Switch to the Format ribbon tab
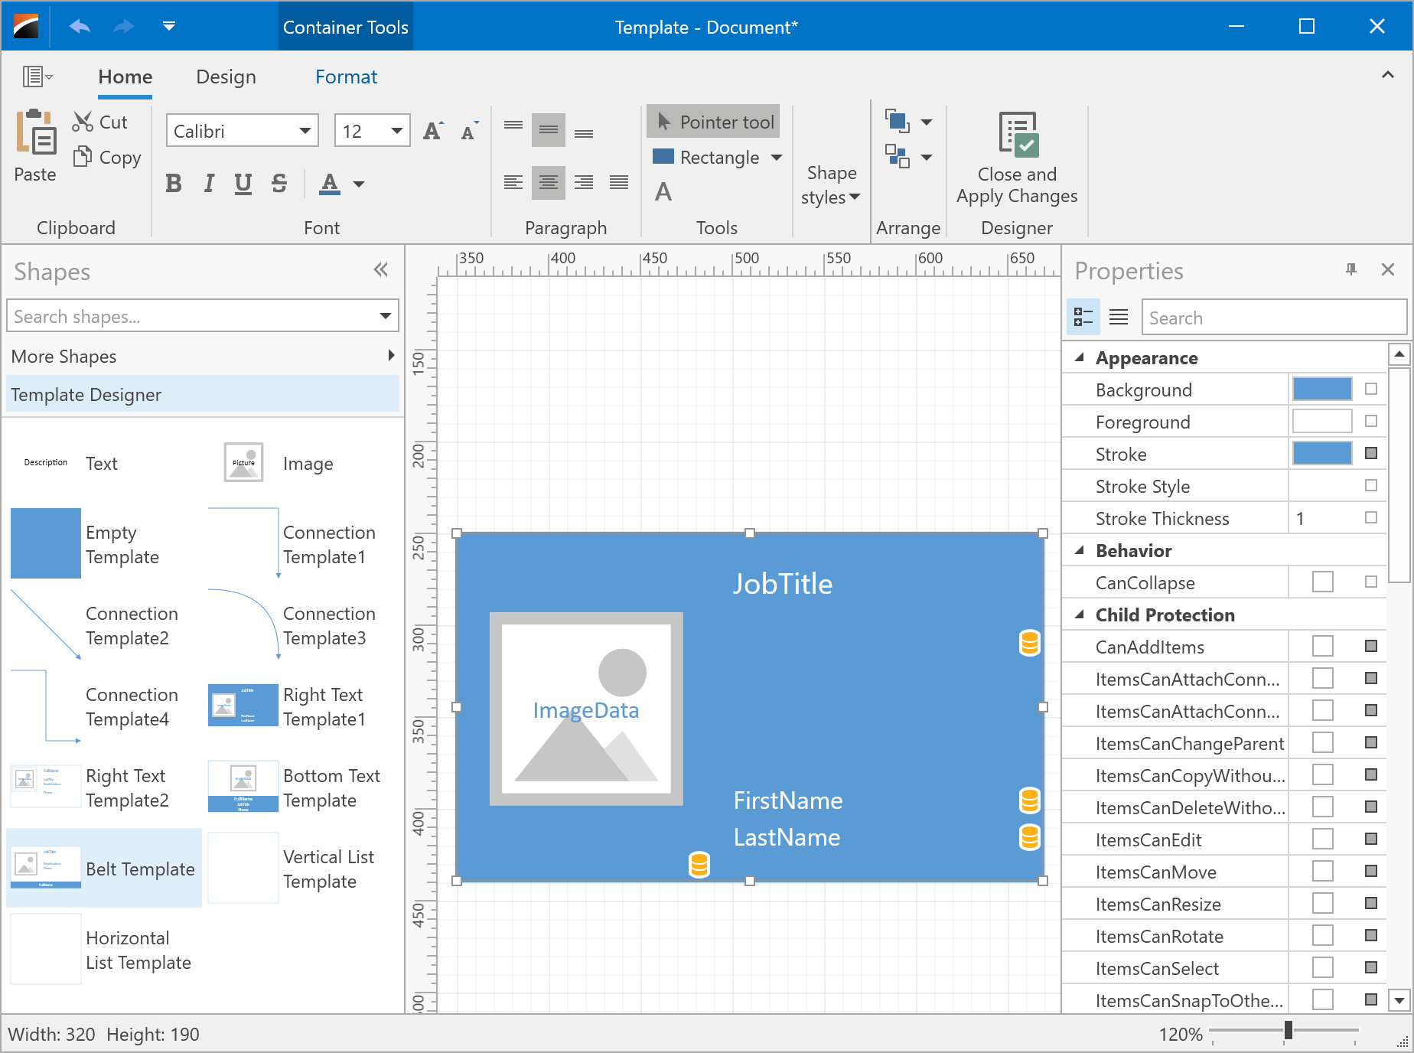The width and height of the screenshot is (1414, 1053). click(347, 77)
